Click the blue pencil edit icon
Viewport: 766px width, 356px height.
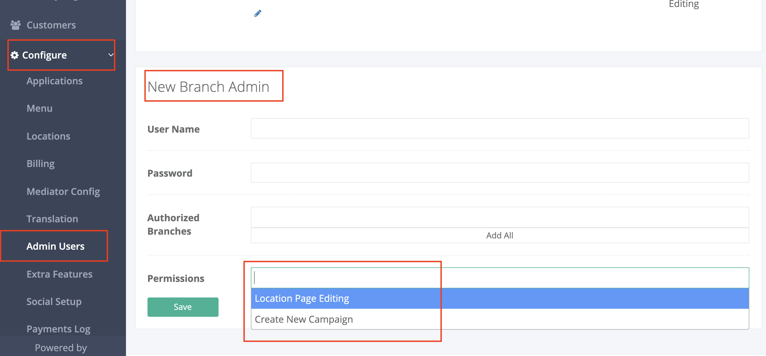tap(258, 13)
